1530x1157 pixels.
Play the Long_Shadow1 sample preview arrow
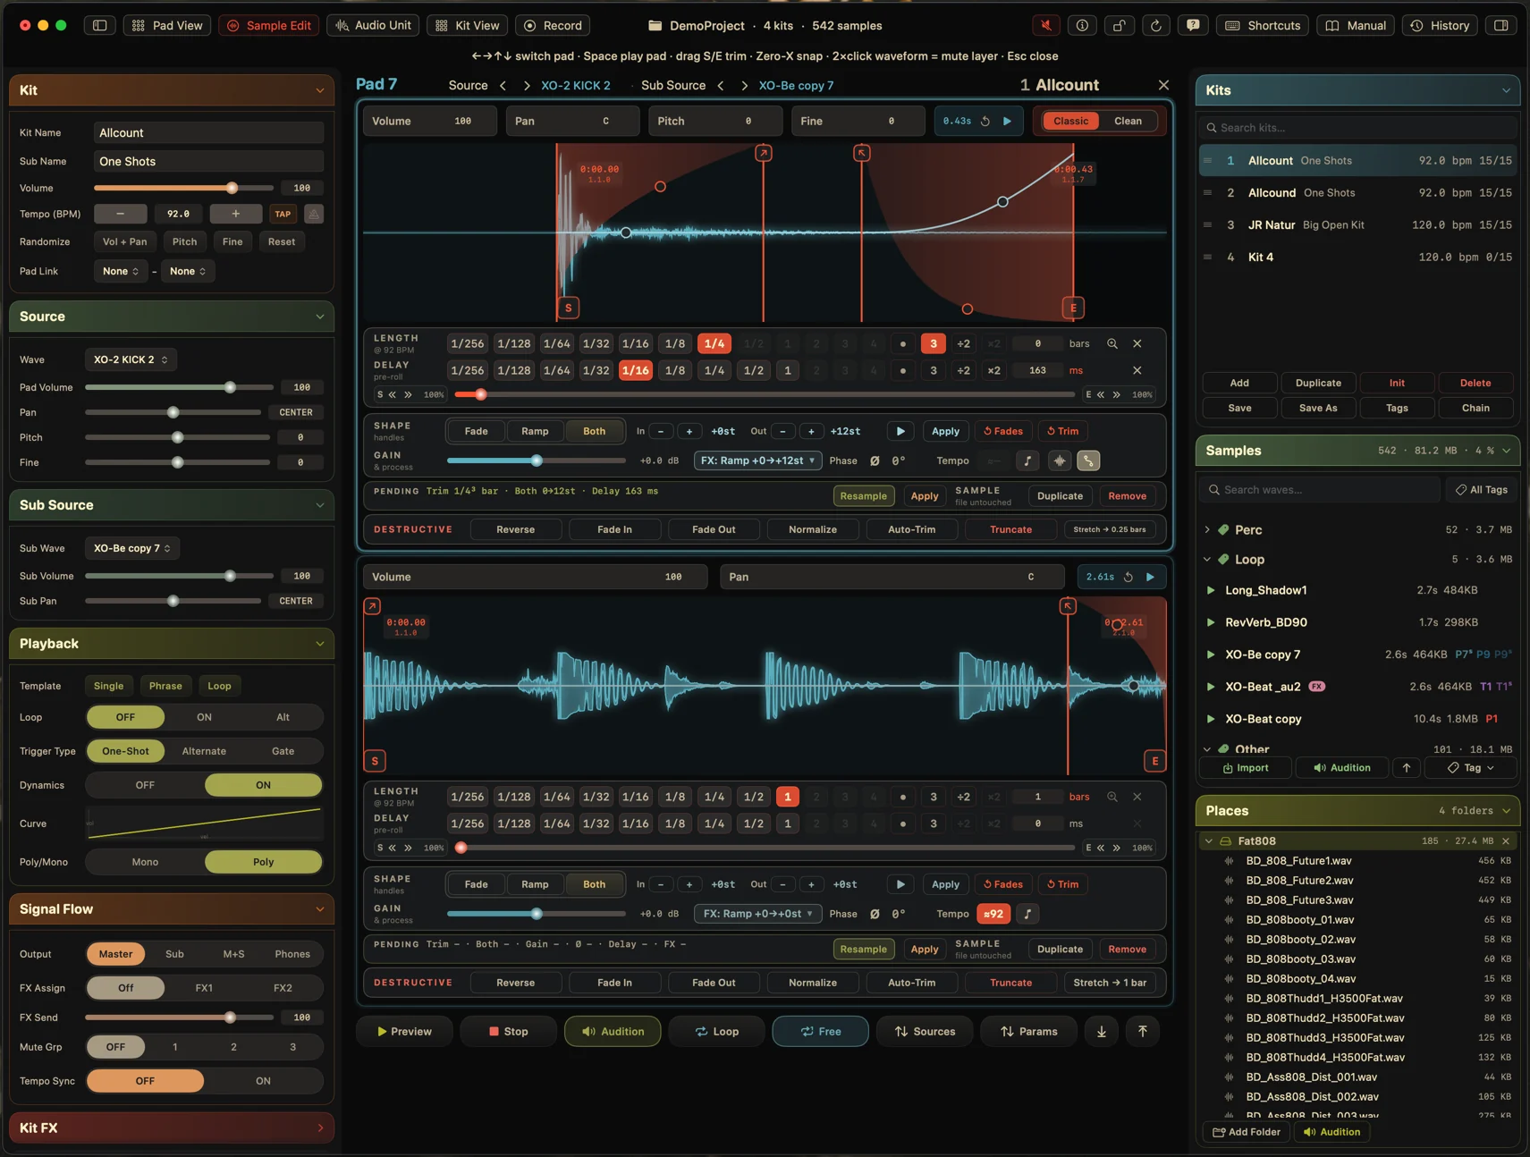tap(1211, 590)
